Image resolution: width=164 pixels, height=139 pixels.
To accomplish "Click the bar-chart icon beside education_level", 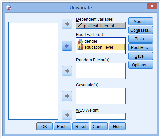I will pyautogui.click(x=80, y=47).
